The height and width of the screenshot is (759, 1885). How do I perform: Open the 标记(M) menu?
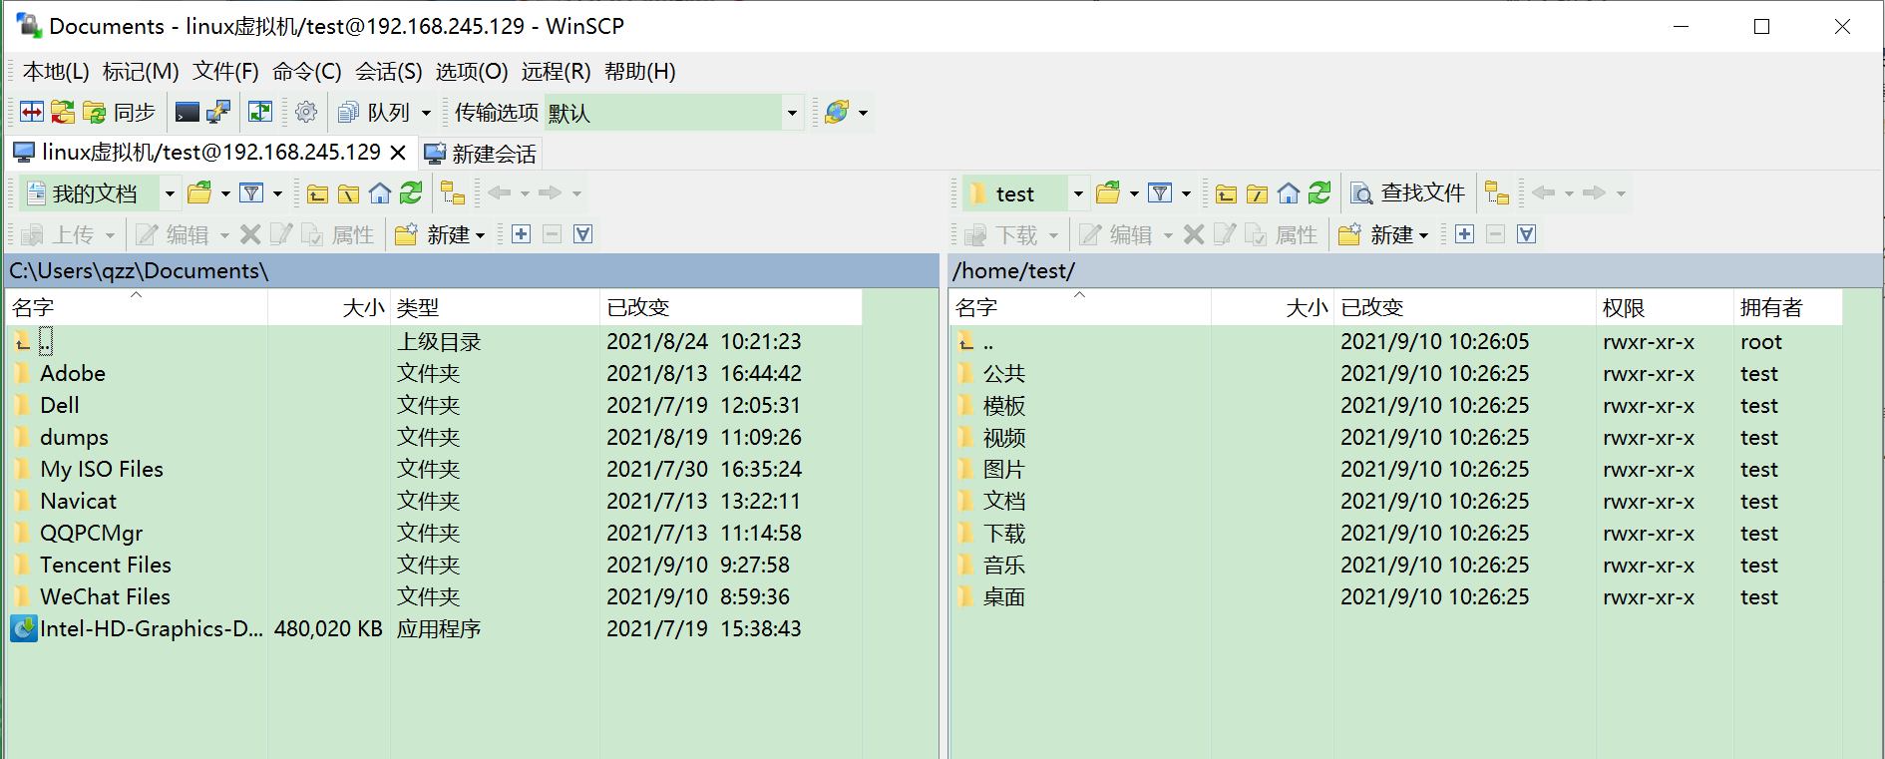(141, 72)
